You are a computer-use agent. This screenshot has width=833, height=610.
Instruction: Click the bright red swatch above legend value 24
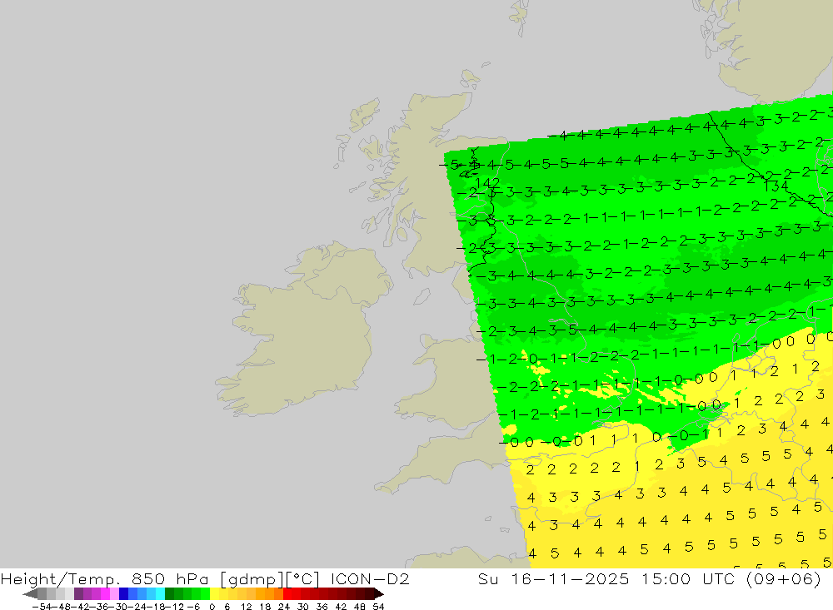(x=287, y=594)
